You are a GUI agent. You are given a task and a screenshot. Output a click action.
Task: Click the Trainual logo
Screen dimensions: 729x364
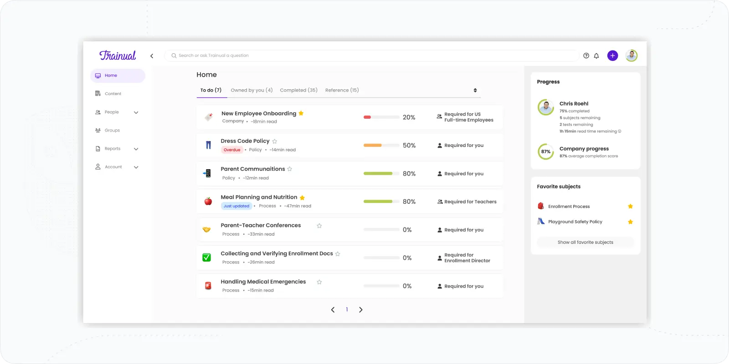click(x=118, y=56)
